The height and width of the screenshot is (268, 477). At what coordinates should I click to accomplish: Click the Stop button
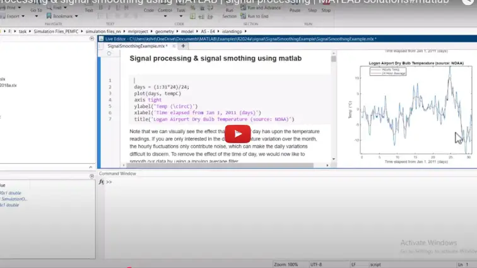coord(326,10)
